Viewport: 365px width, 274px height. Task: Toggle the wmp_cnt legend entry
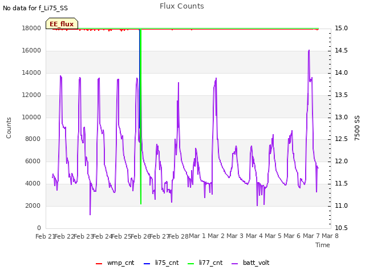(x=115, y=263)
